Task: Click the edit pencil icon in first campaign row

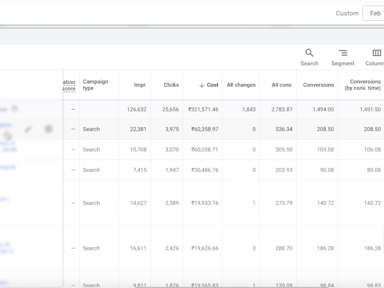Action: point(28,129)
